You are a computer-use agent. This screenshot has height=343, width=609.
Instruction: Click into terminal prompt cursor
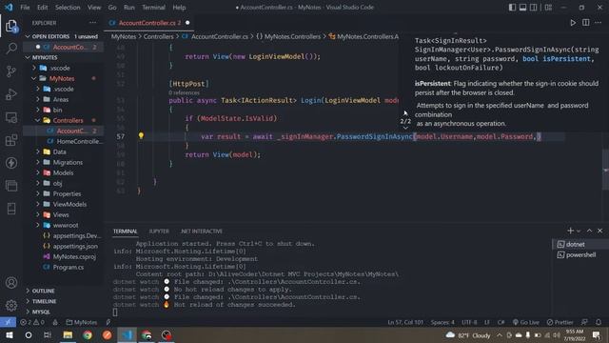tap(115, 312)
